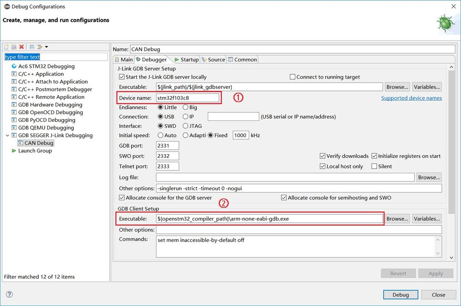This screenshot has height=306, width=461.
Task: Click the SWO port field 2332
Action: (168, 156)
